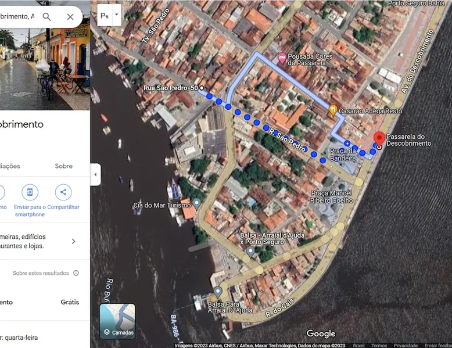This screenshot has height=348, width=452.
Task: Open the Pt language dropdown arrow
Action: tap(117, 15)
